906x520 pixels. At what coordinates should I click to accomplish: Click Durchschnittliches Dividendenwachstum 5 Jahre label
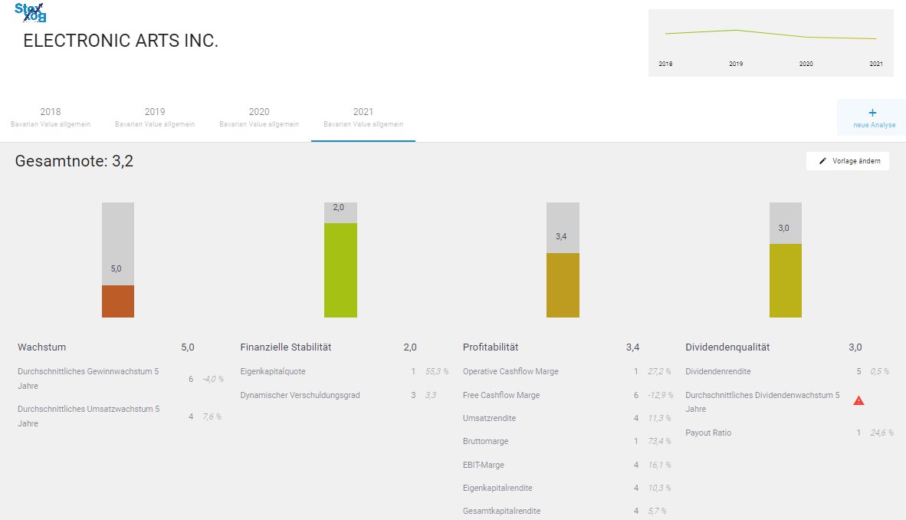(763, 402)
